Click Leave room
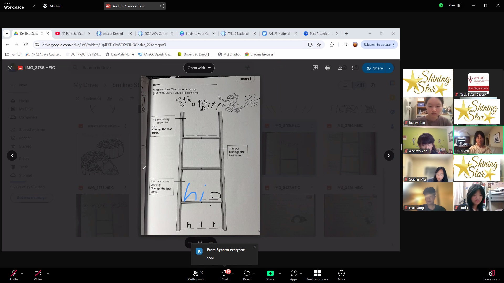Screen dimensions: 504x283 (491, 275)
